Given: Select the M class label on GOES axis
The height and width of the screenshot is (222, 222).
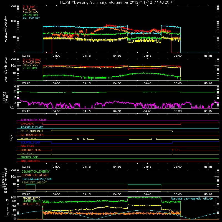Looking at the screenshot, I should coord(15,87).
